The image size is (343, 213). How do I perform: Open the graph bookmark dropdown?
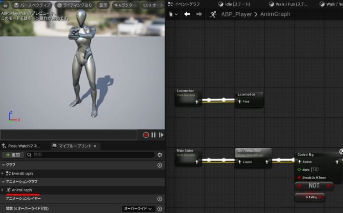[x=173, y=14]
